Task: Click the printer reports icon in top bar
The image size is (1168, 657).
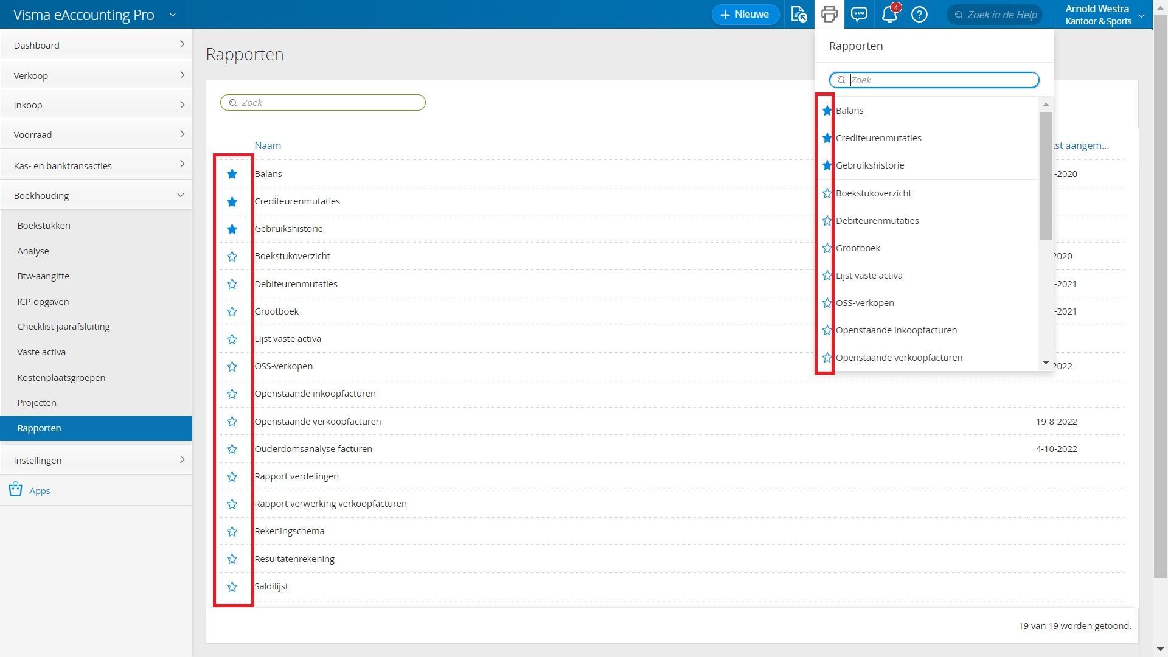Action: tap(829, 14)
